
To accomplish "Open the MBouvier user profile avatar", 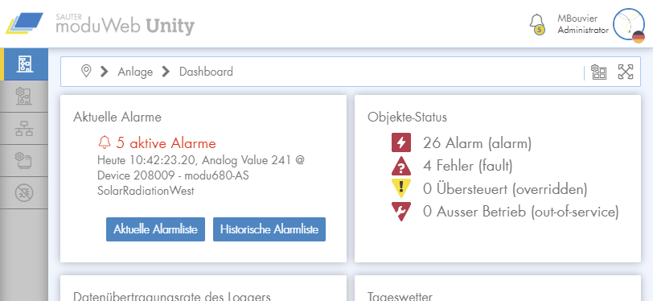I will point(629,24).
